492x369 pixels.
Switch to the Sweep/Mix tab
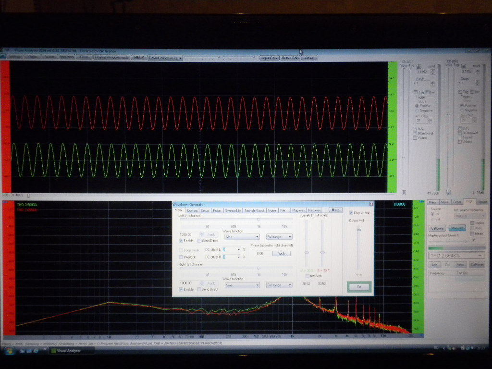coord(233,210)
